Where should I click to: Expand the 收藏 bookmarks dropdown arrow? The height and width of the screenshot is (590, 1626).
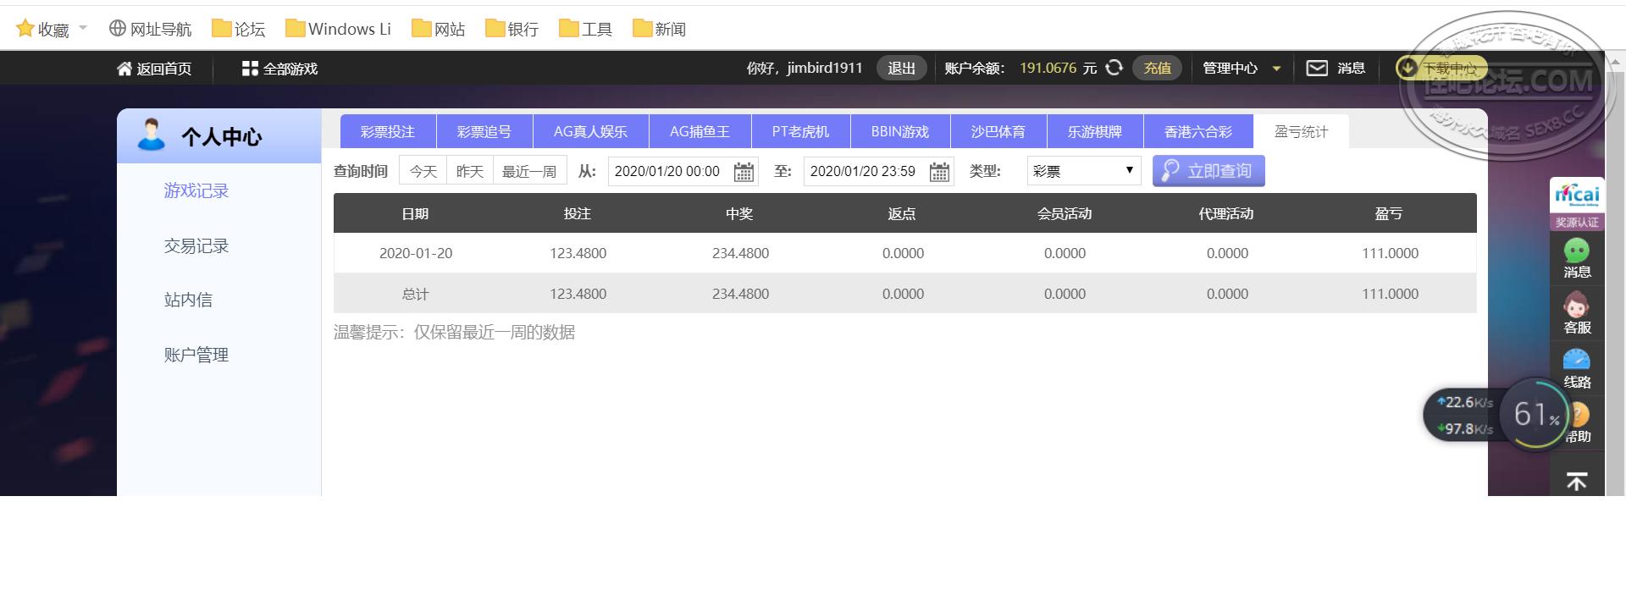(x=83, y=28)
